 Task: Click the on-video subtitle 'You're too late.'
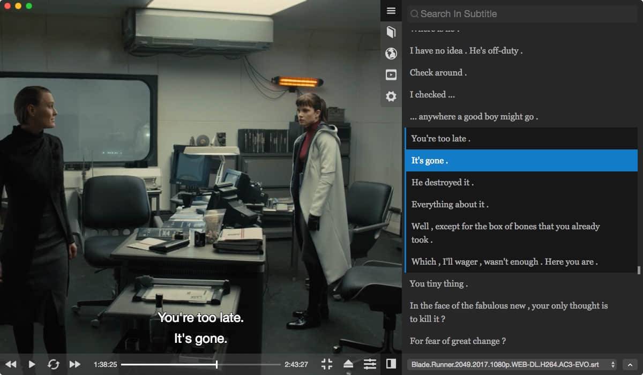[200, 318]
